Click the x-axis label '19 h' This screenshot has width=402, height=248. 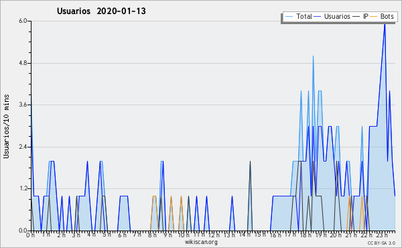pyautogui.click(x=321, y=235)
